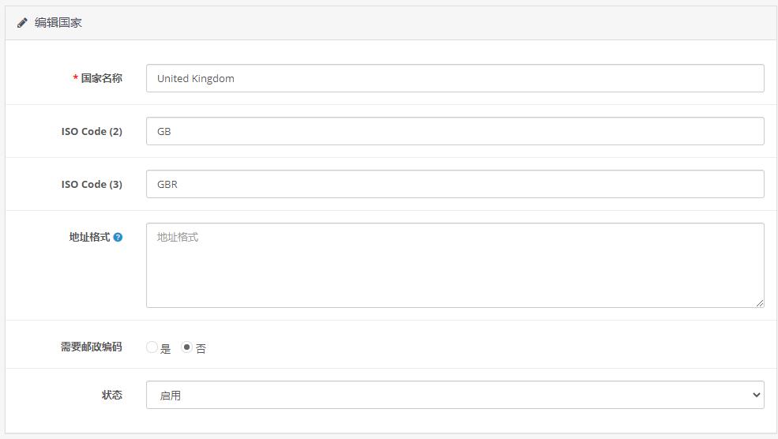The image size is (778, 439).
Task: Click the 地址格式 help question mark icon
Action: 118,237
